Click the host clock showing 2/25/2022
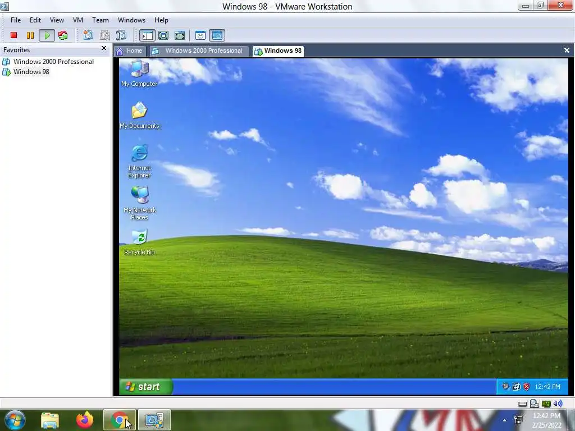This screenshot has width=575, height=431. (547, 420)
